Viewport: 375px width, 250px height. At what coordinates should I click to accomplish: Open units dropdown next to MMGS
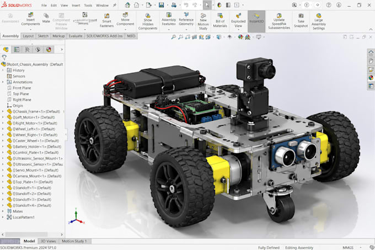pos(361,248)
